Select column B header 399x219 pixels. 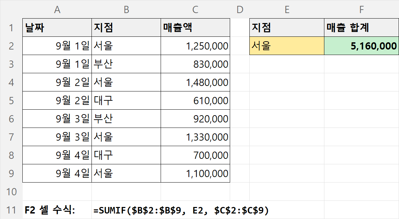(126, 9)
